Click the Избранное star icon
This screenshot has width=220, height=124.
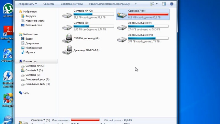(x=21, y=11)
